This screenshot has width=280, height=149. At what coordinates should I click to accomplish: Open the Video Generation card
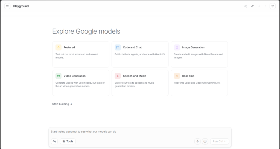tap(81, 83)
